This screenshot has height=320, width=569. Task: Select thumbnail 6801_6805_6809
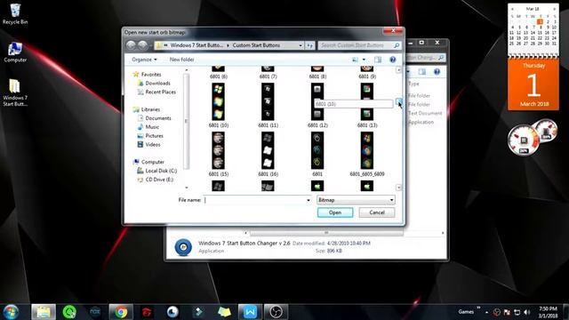coord(367,154)
